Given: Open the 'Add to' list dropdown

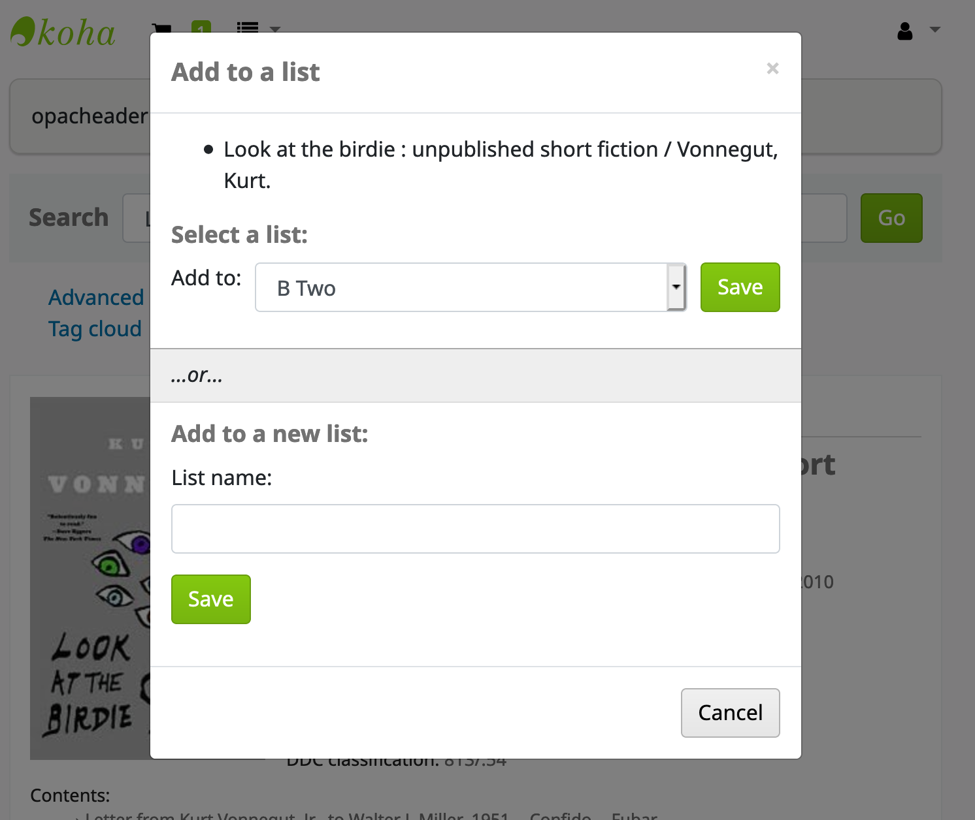Looking at the screenshot, I should [471, 287].
